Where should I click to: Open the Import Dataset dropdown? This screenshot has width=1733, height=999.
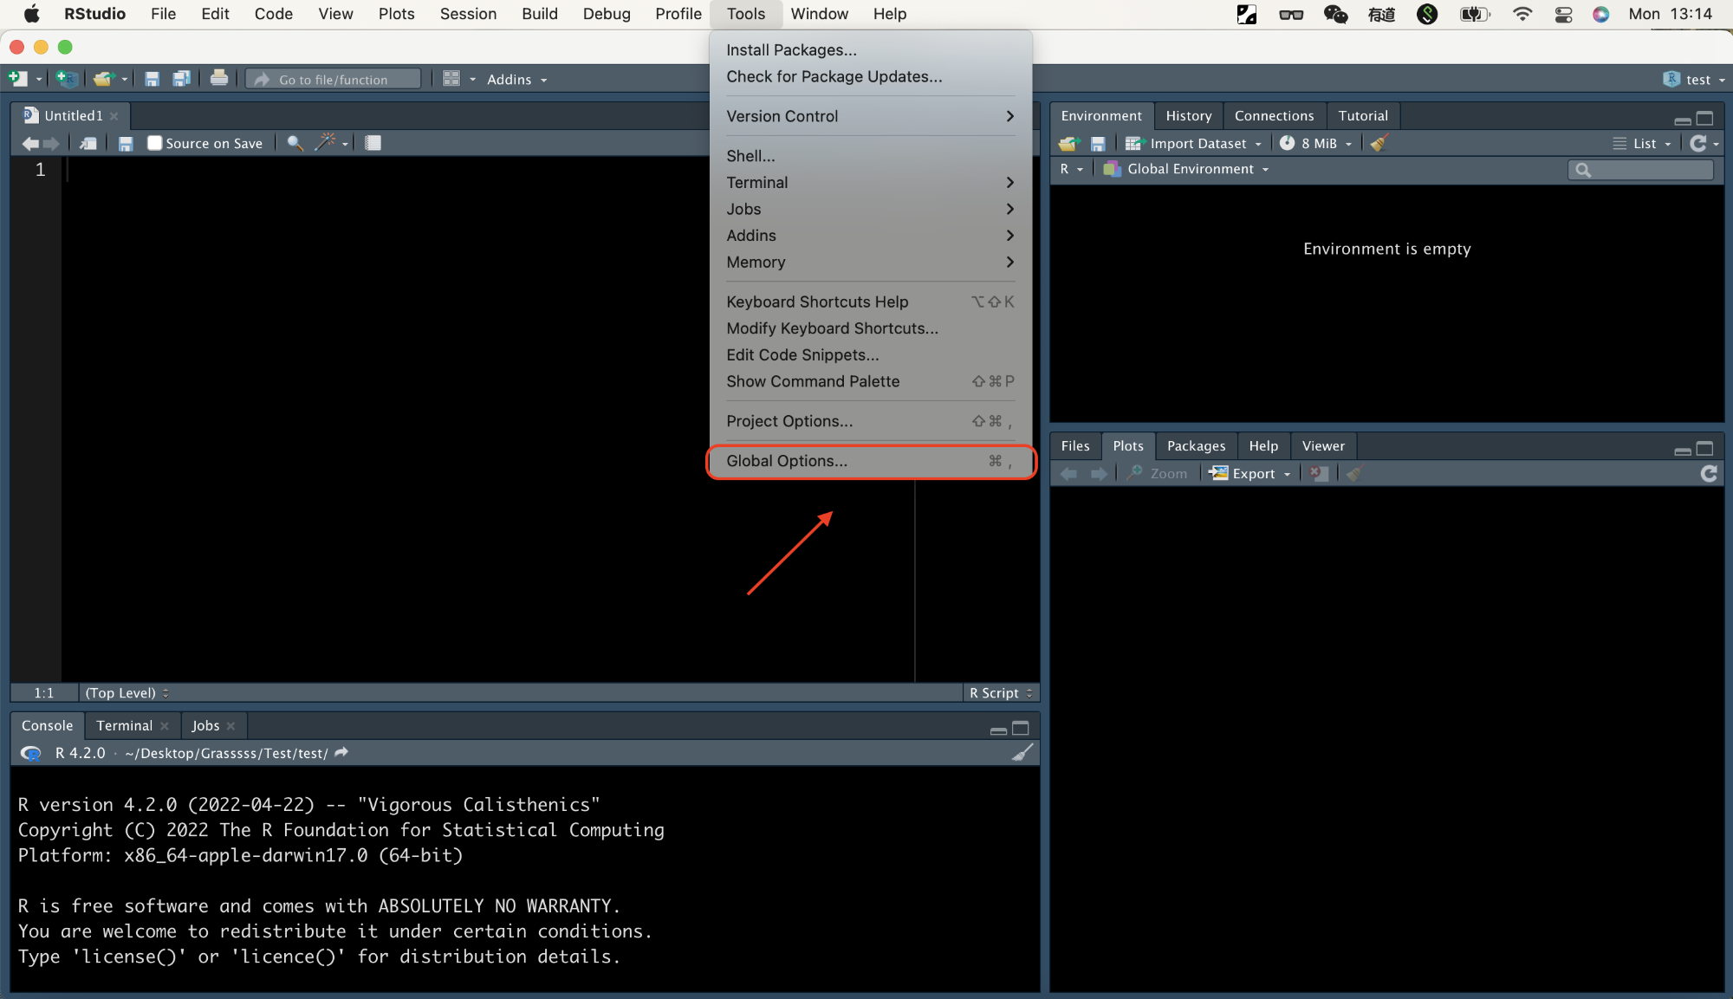pyautogui.click(x=1193, y=143)
